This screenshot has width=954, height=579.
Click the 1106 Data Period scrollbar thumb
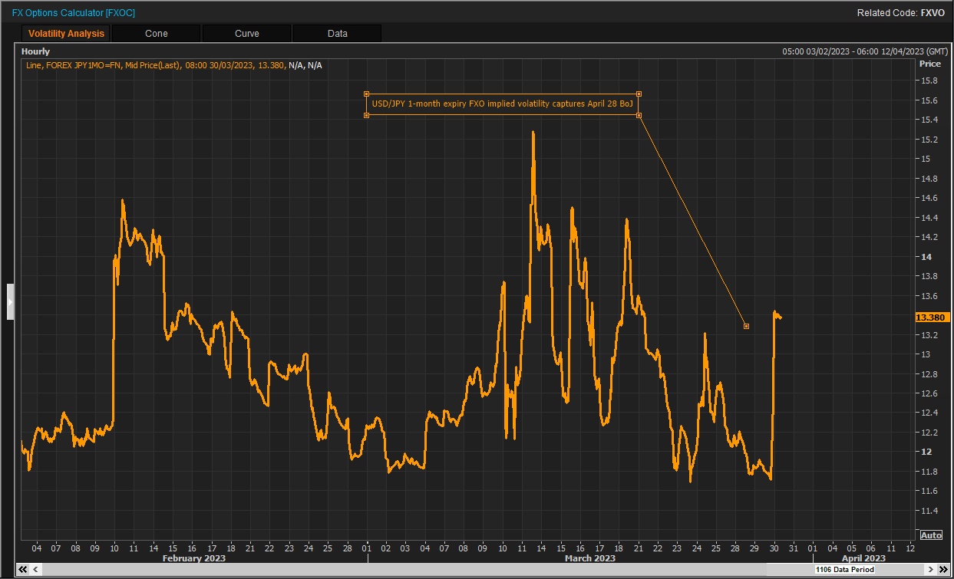[x=844, y=570]
